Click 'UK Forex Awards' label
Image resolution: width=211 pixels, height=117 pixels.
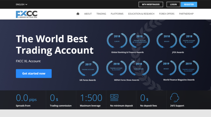point(88,80)
